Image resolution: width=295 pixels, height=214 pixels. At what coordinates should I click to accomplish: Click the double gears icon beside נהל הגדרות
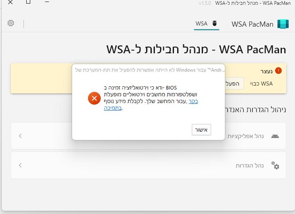275,165
